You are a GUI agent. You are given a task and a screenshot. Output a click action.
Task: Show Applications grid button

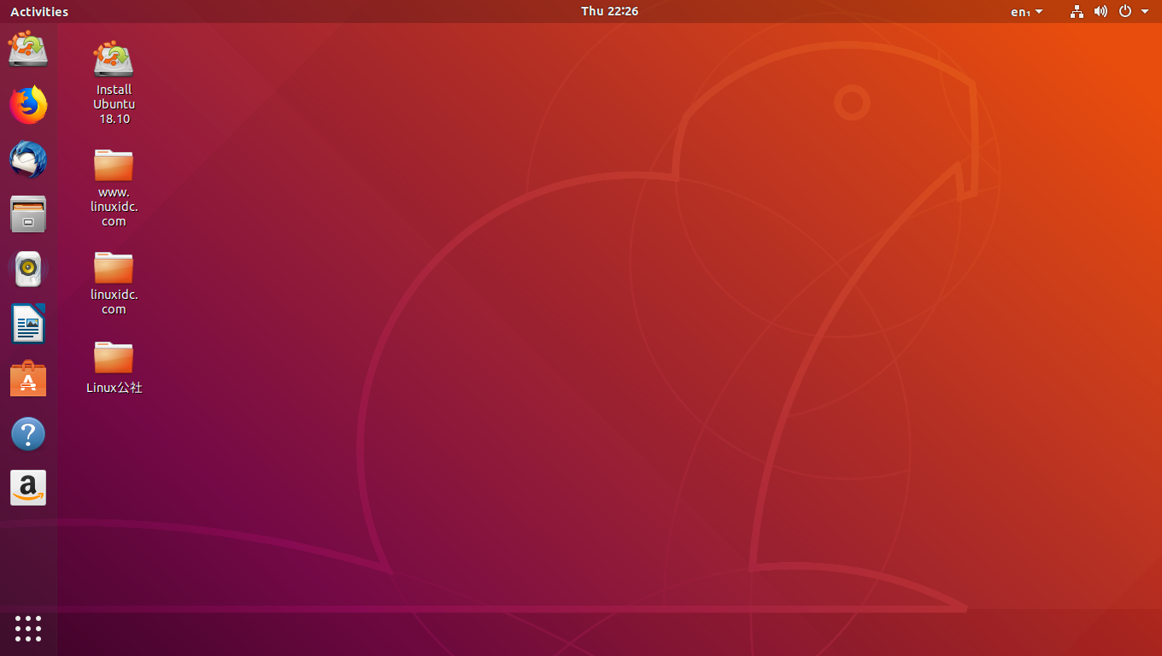pos(28,629)
